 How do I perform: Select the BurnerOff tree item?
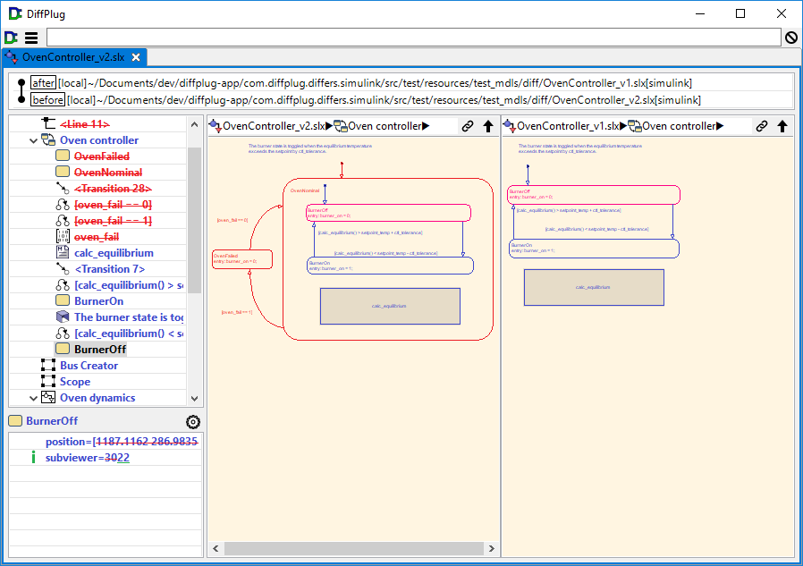pyautogui.click(x=100, y=350)
